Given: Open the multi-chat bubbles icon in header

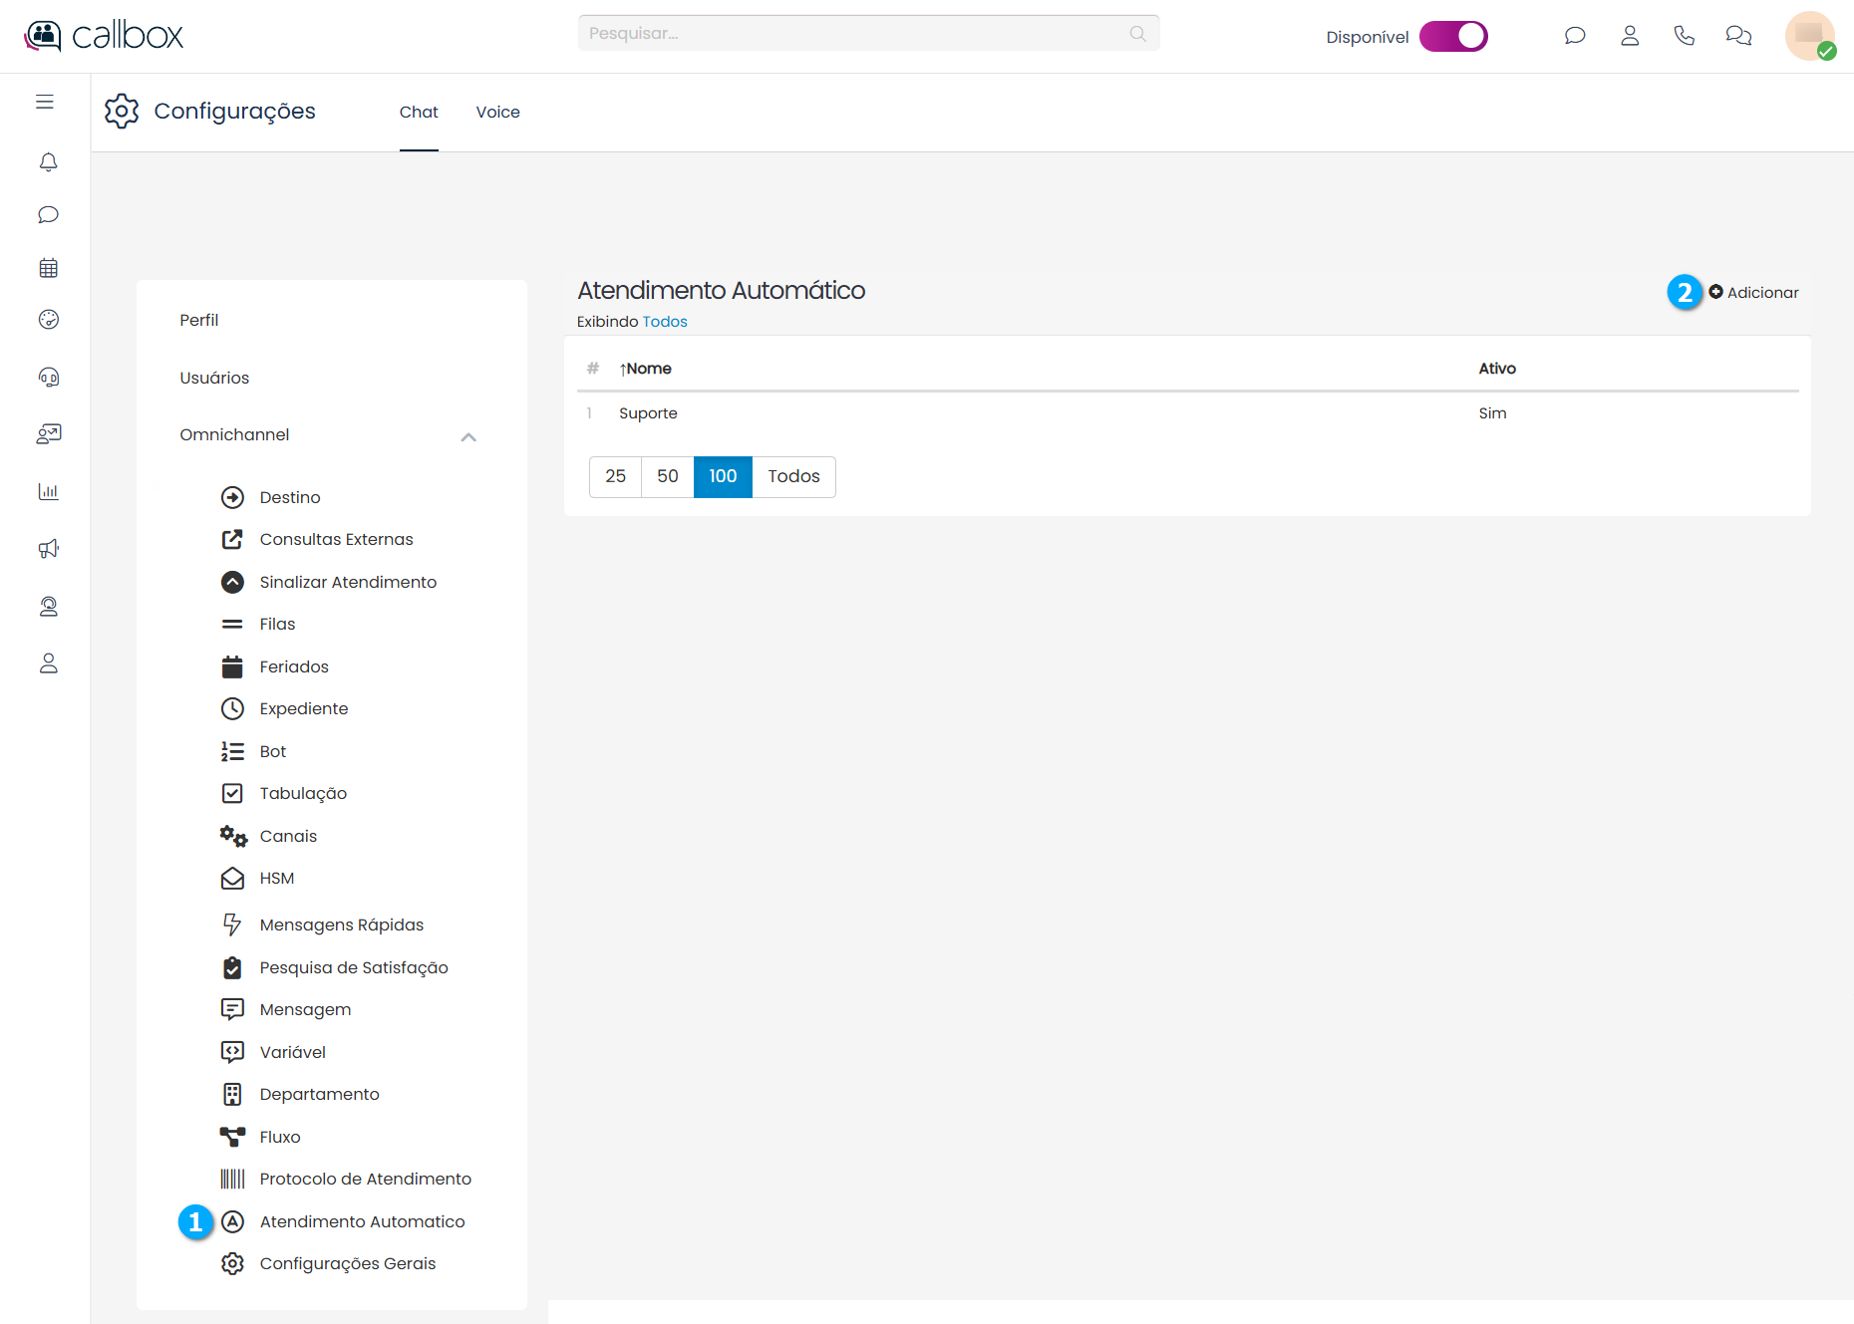Looking at the screenshot, I should 1738,36.
